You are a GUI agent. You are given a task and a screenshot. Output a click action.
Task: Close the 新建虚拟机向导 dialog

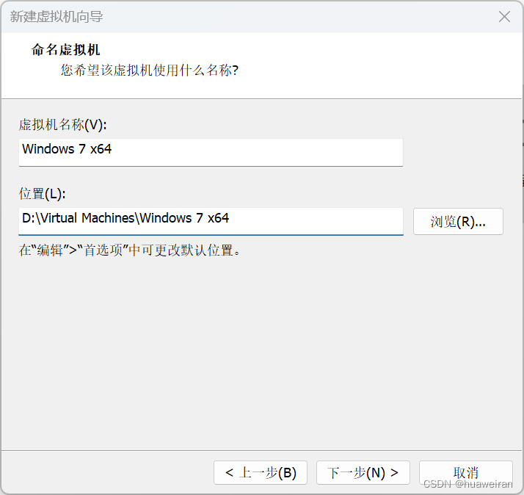coord(504,16)
